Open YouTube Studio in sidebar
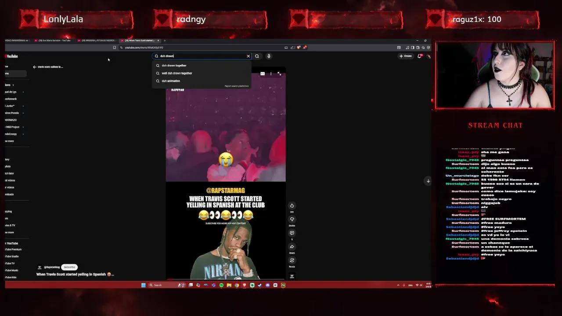This screenshot has width=562, height=316. click(12, 256)
